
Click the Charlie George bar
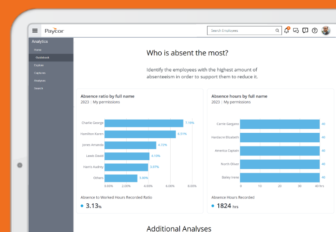[144, 123]
